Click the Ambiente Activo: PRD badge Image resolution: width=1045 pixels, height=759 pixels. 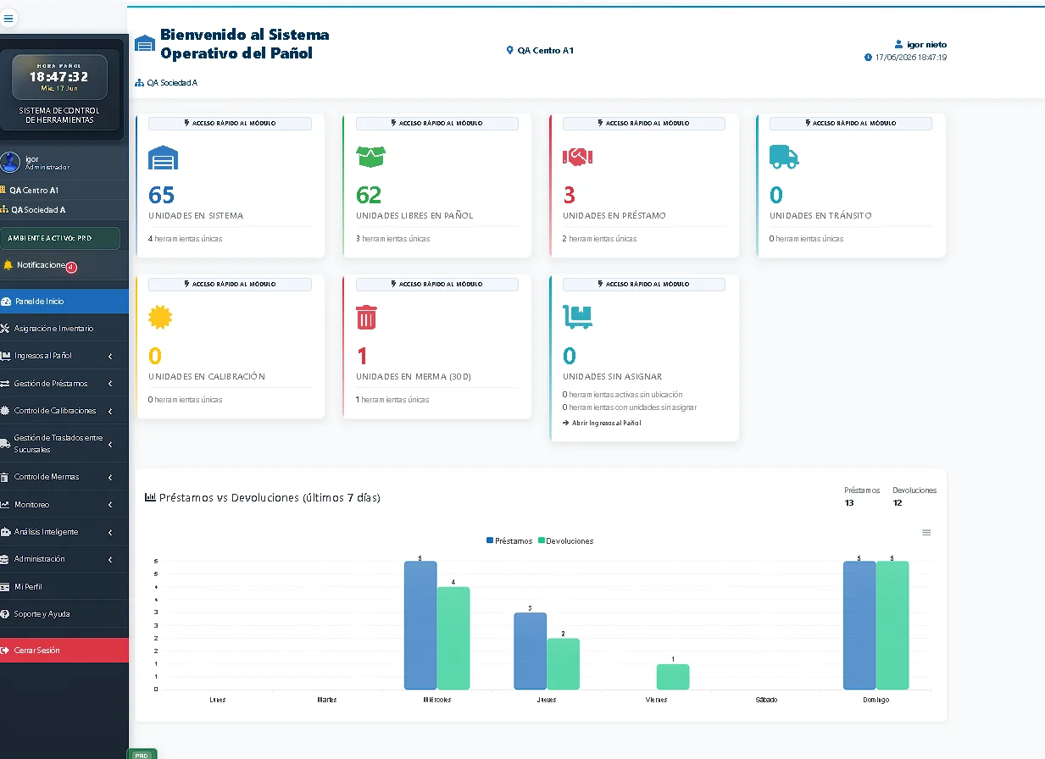click(60, 238)
